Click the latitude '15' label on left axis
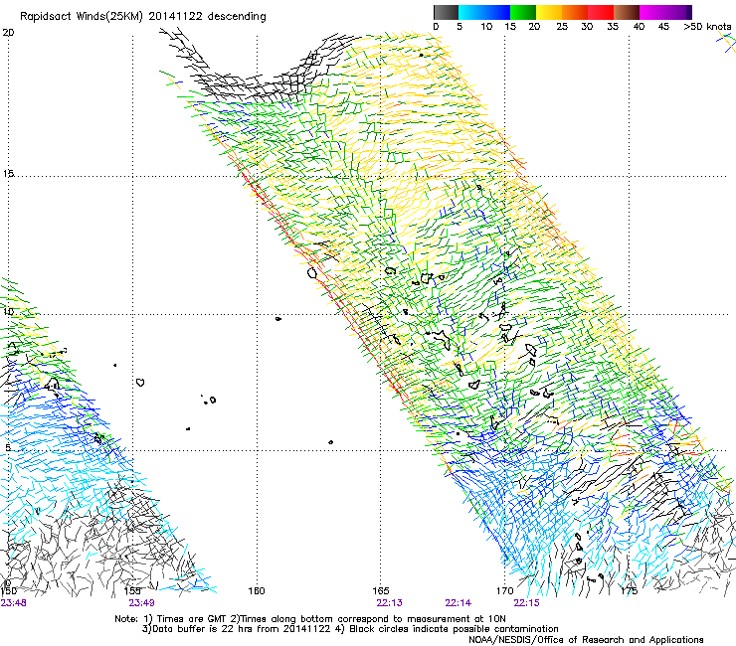The image size is (736, 646). tap(8, 173)
